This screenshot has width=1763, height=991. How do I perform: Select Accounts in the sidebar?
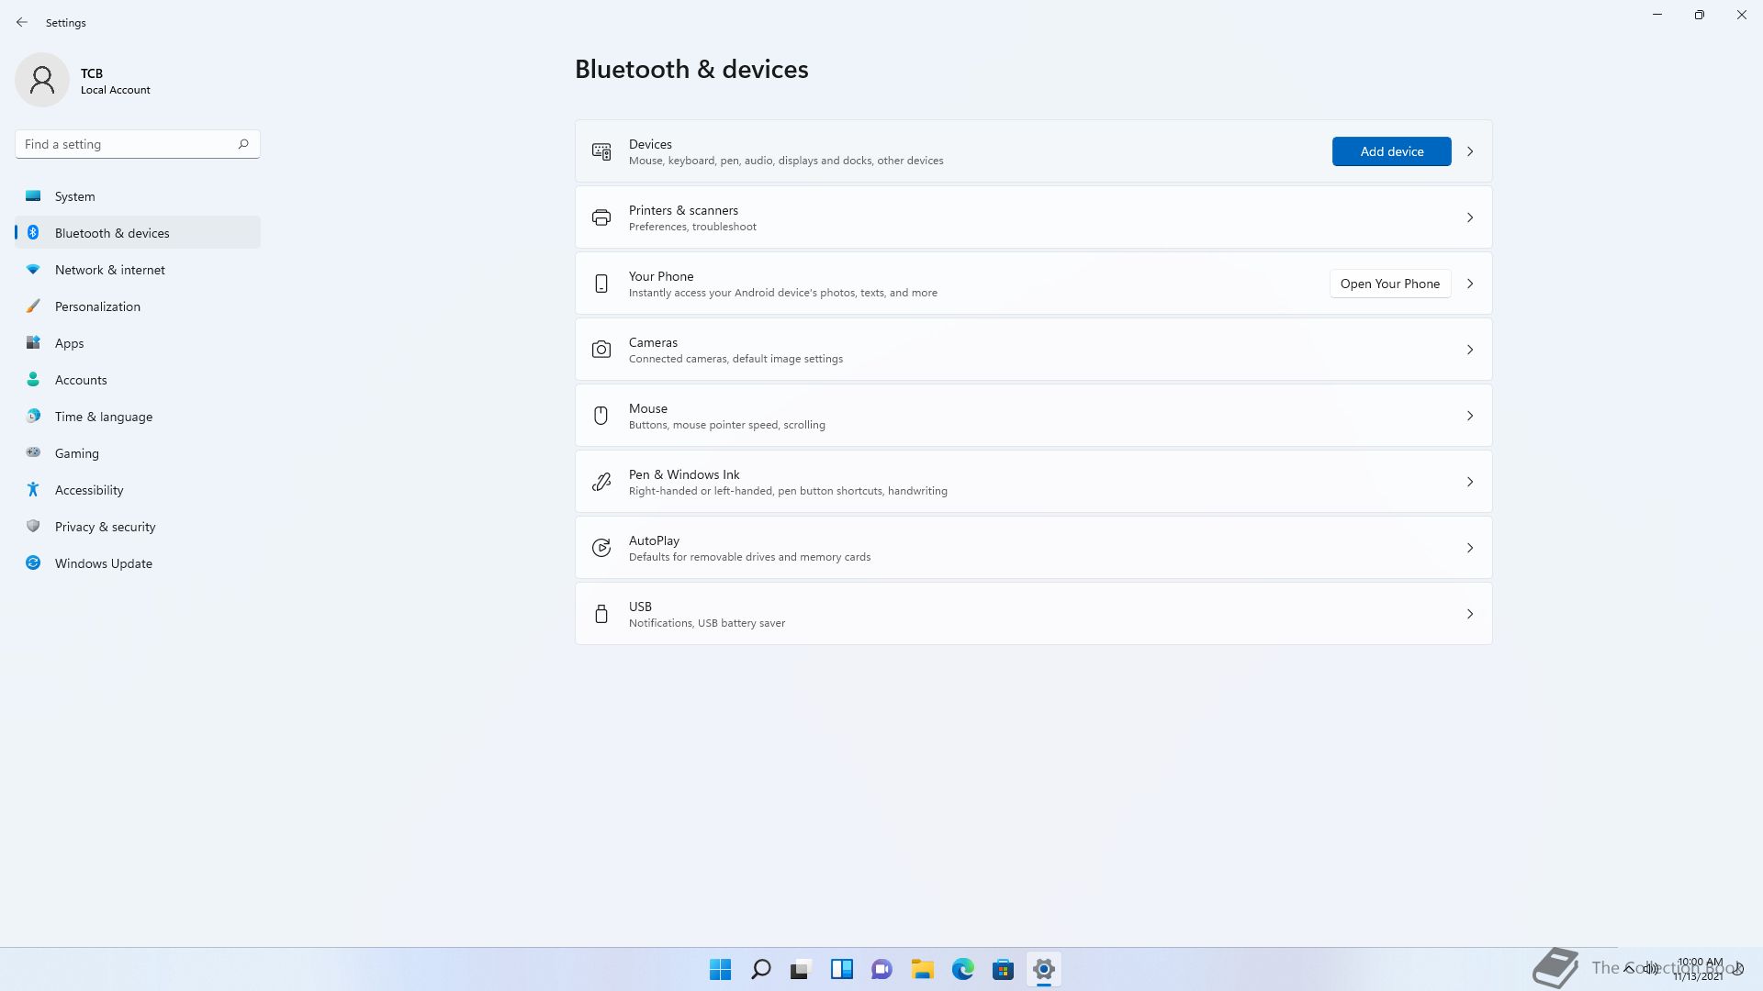point(138,380)
